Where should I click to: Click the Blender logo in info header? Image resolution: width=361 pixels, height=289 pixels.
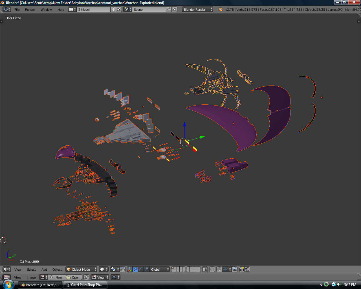[221, 9]
